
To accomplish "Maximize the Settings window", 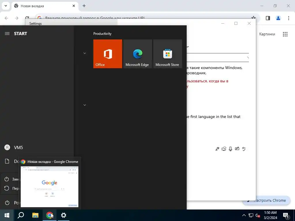I will 236,23.
